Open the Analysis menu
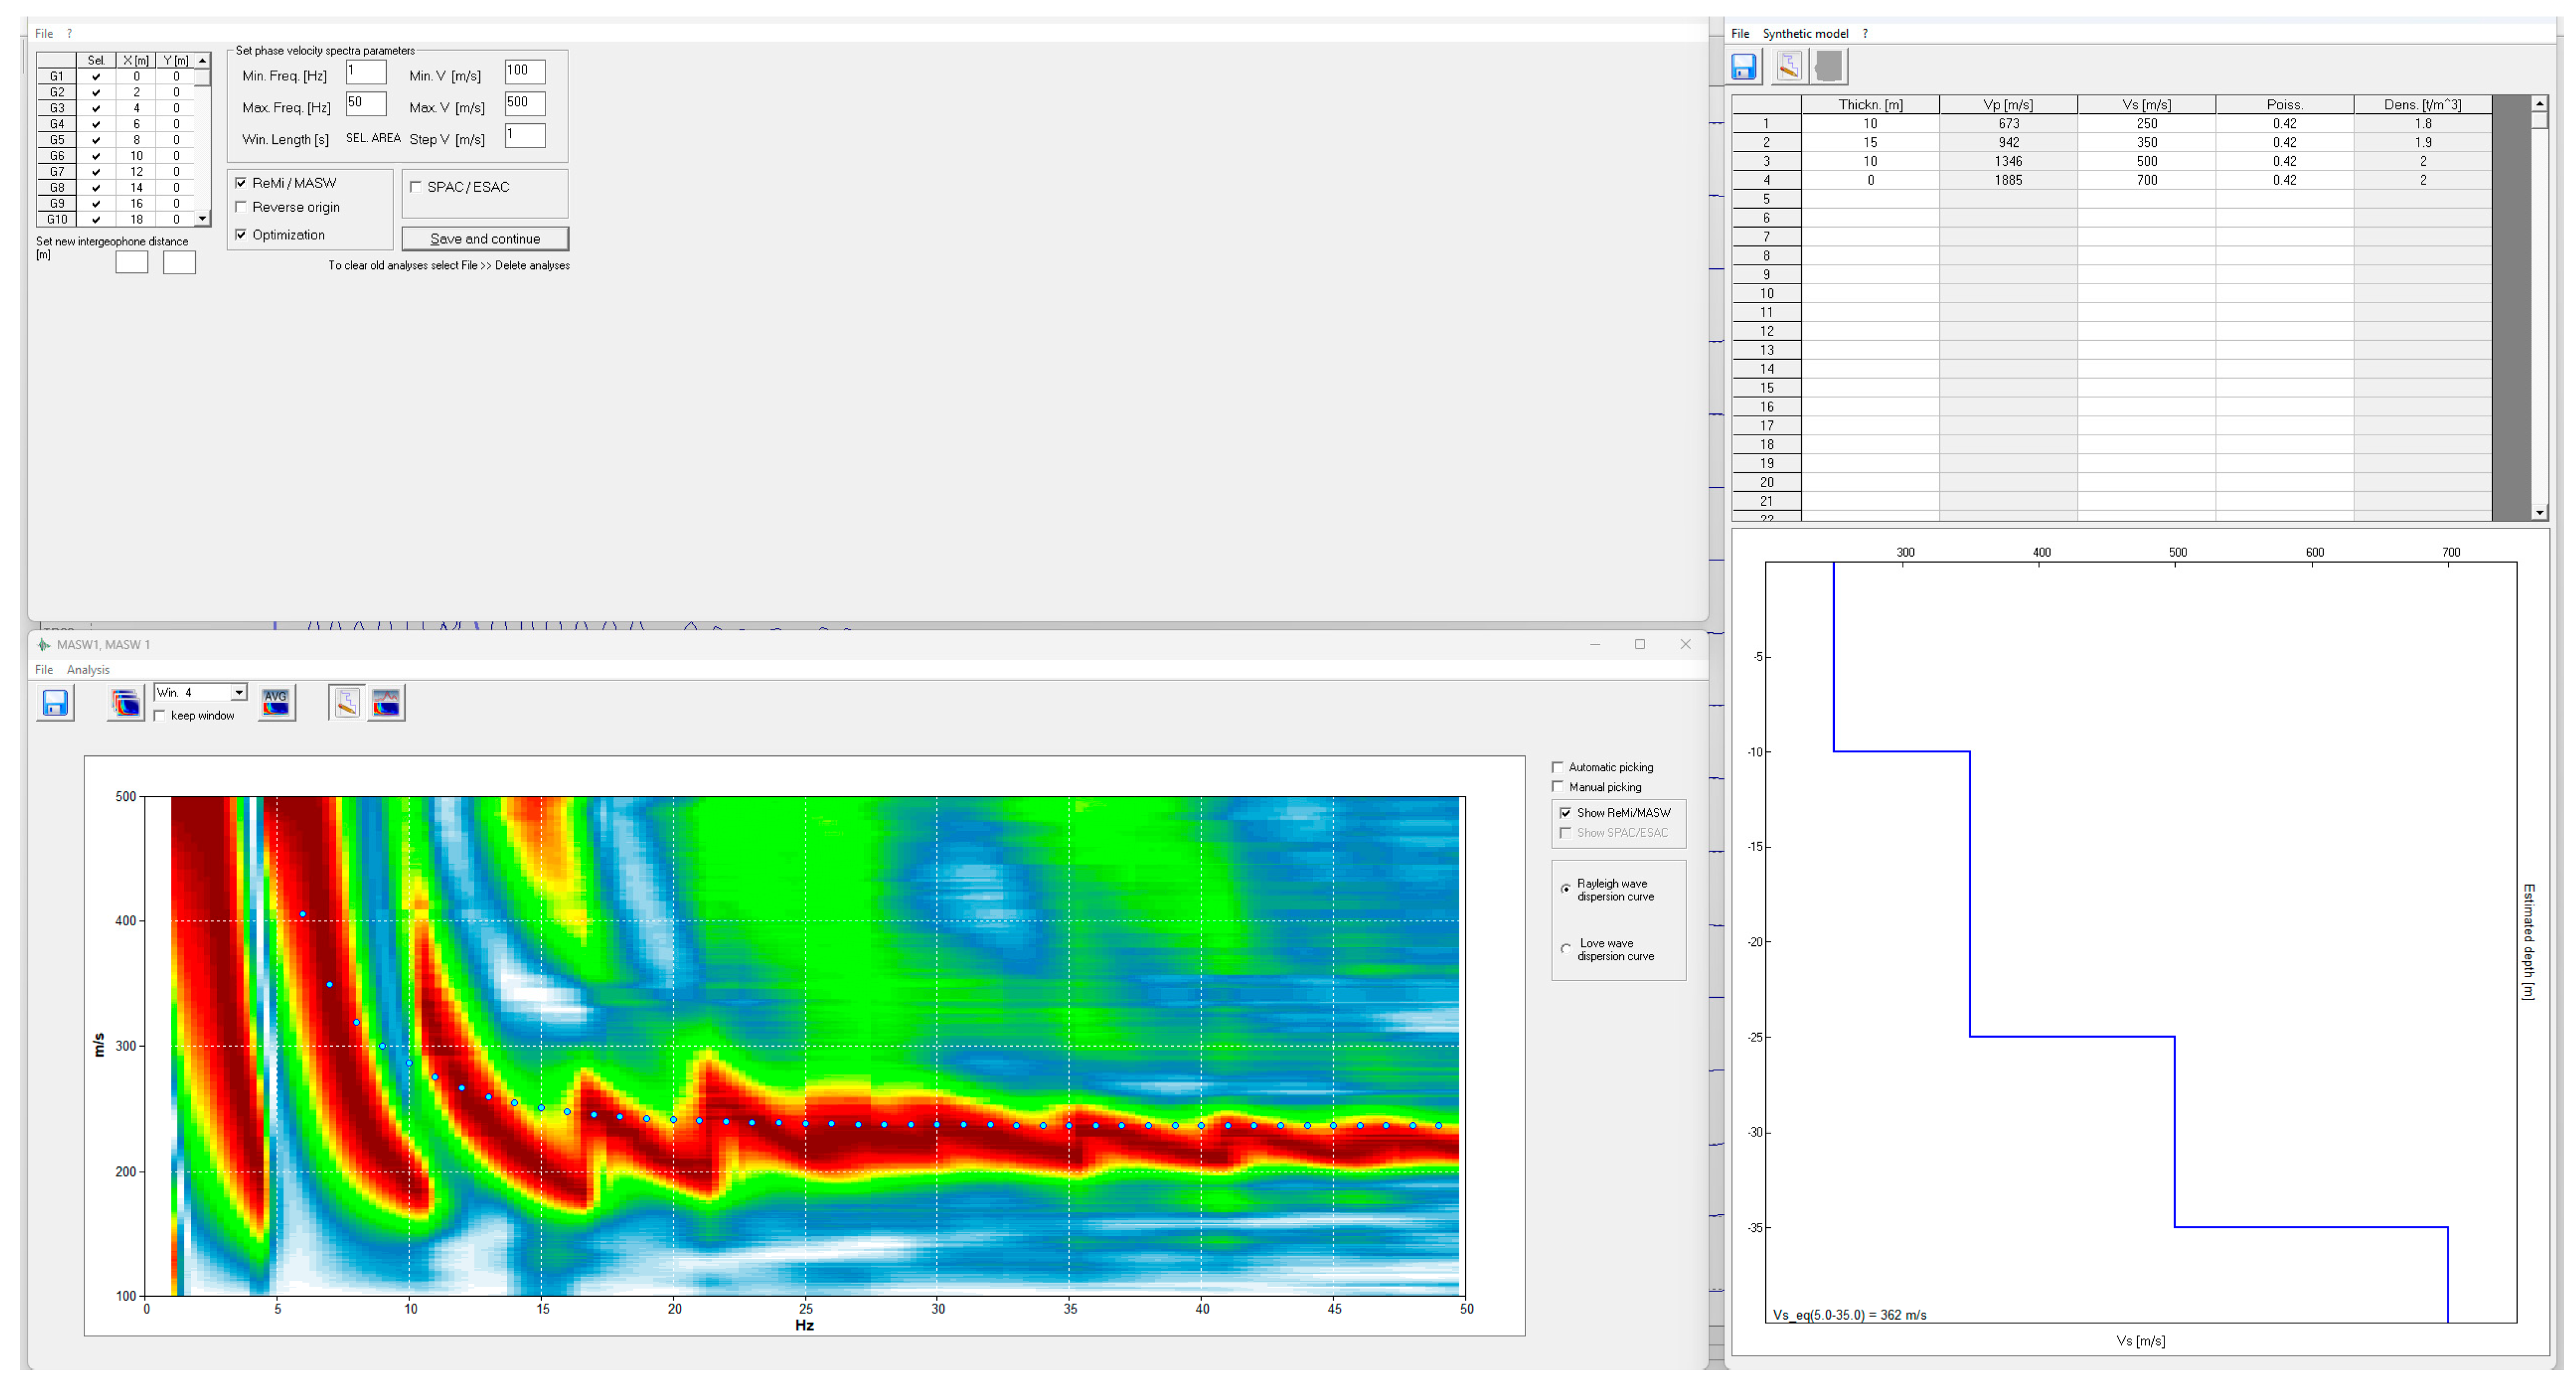Screen dimensions: 2576x1384 tap(88, 670)
